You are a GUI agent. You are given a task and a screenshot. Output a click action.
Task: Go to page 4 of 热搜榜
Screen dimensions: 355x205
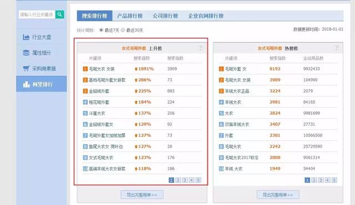[x=328, y=180]
